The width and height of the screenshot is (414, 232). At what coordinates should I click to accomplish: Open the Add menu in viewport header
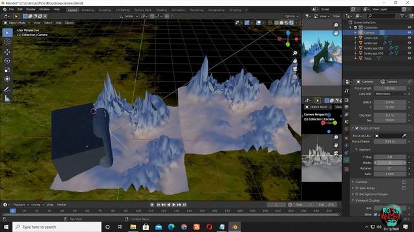click(x=59, y=23)
